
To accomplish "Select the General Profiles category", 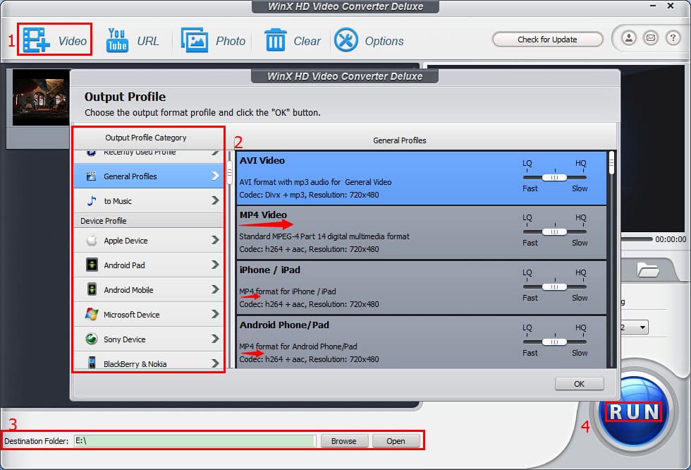I will pos(149,176).
